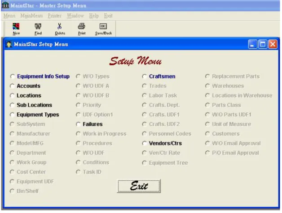Viewport: 282px width, 213px height.
Task: Click the MaintStar application title bar icon
Action: [x=5, y=5]
